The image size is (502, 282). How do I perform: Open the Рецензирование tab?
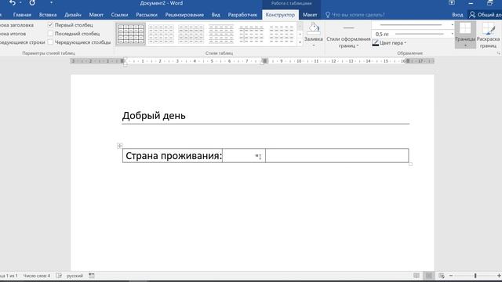pos(184,15)
